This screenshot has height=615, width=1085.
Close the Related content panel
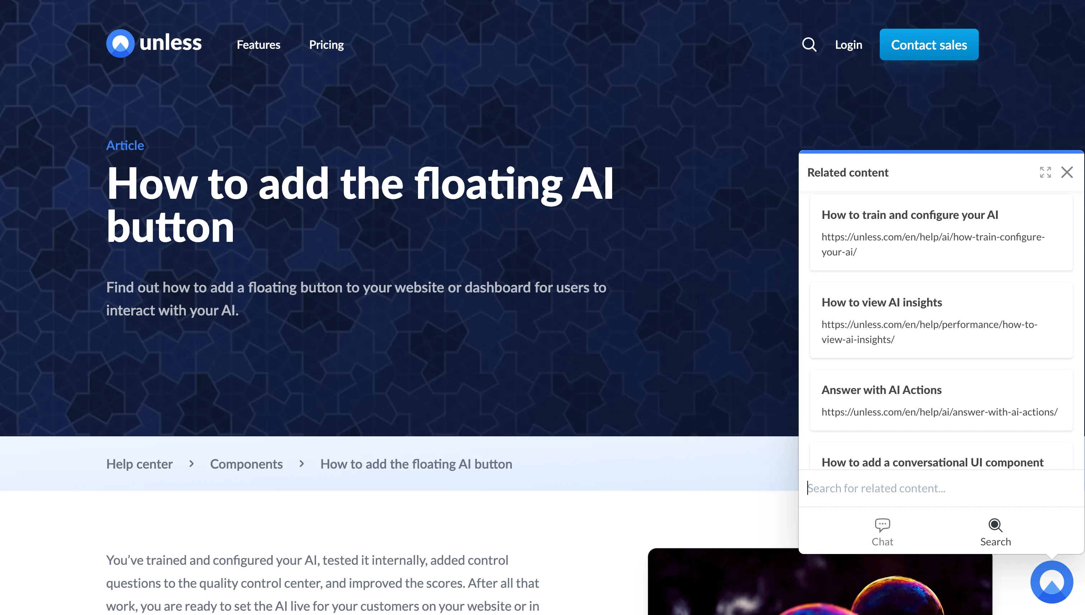1067,172
